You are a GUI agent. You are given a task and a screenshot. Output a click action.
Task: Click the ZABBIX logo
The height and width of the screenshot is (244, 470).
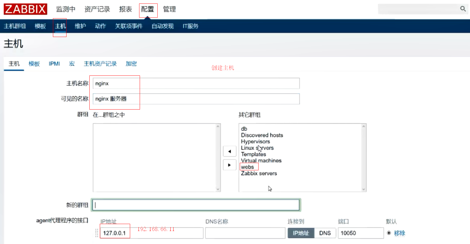(25, 9)
